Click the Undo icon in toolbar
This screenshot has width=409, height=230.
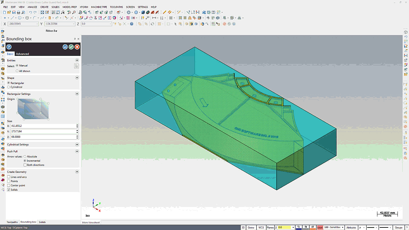pos(31,12)
